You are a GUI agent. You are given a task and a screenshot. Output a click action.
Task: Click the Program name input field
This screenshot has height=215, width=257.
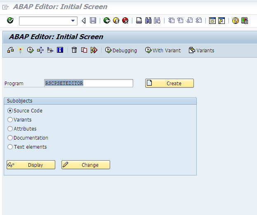point(89,83)
